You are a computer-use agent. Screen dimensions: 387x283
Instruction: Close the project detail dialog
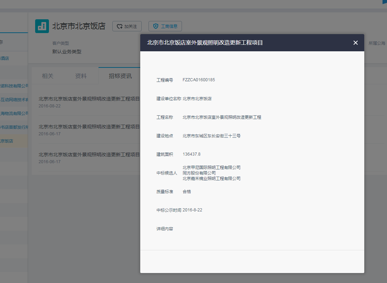pos(355,43)
